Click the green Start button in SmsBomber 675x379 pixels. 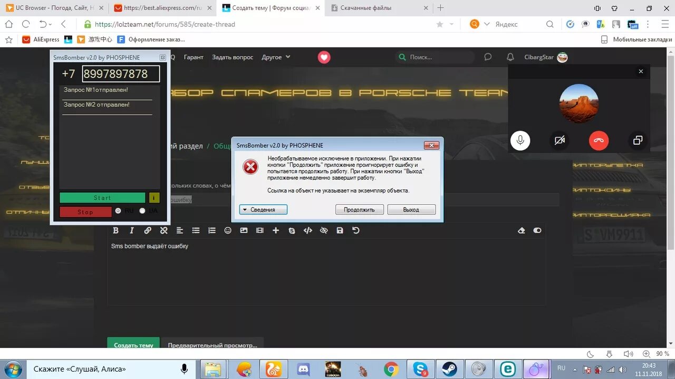[102, 198]
